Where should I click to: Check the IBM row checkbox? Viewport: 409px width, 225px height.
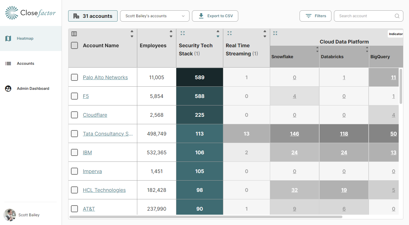click(x=74, y=152)
